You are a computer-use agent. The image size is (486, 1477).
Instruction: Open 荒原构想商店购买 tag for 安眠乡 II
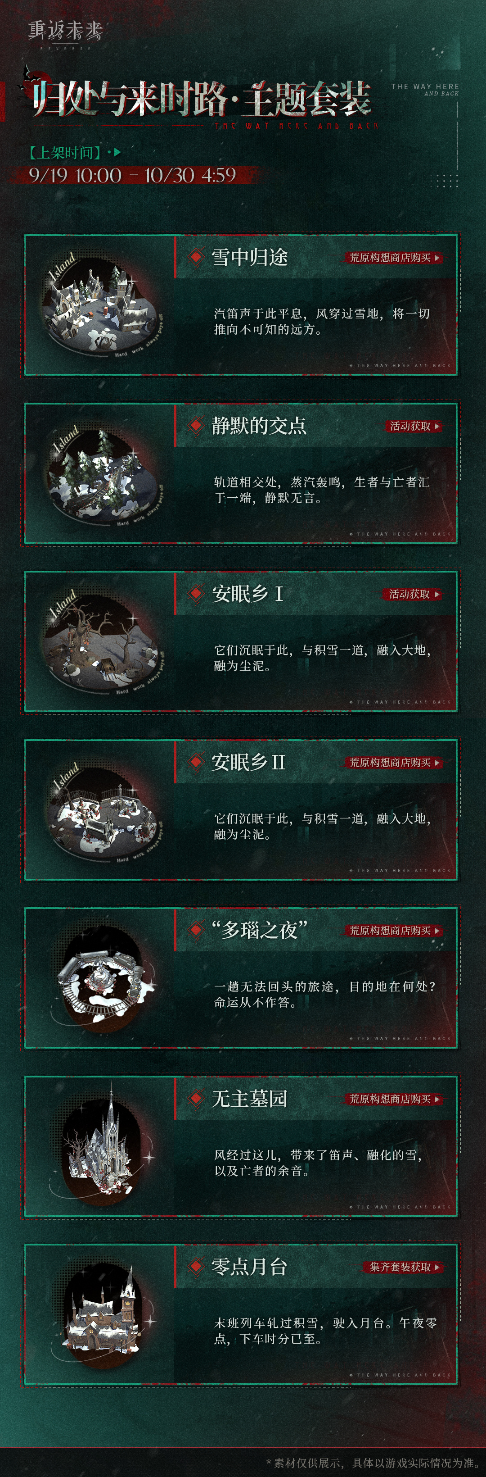point(394,763)
